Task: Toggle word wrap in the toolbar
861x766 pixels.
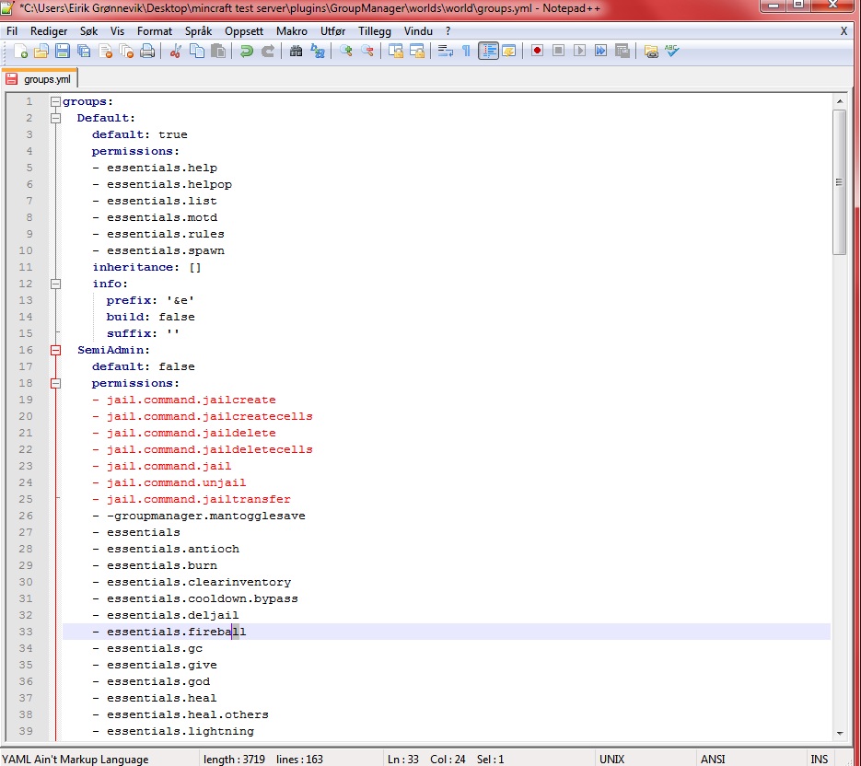Action: (445, 52)
